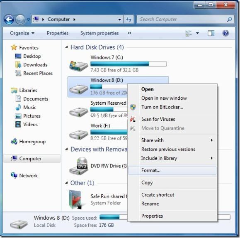Open the Music library
The height and width of the screenshot is (238, 240).
pyautogui.click(x=26, y=107)
